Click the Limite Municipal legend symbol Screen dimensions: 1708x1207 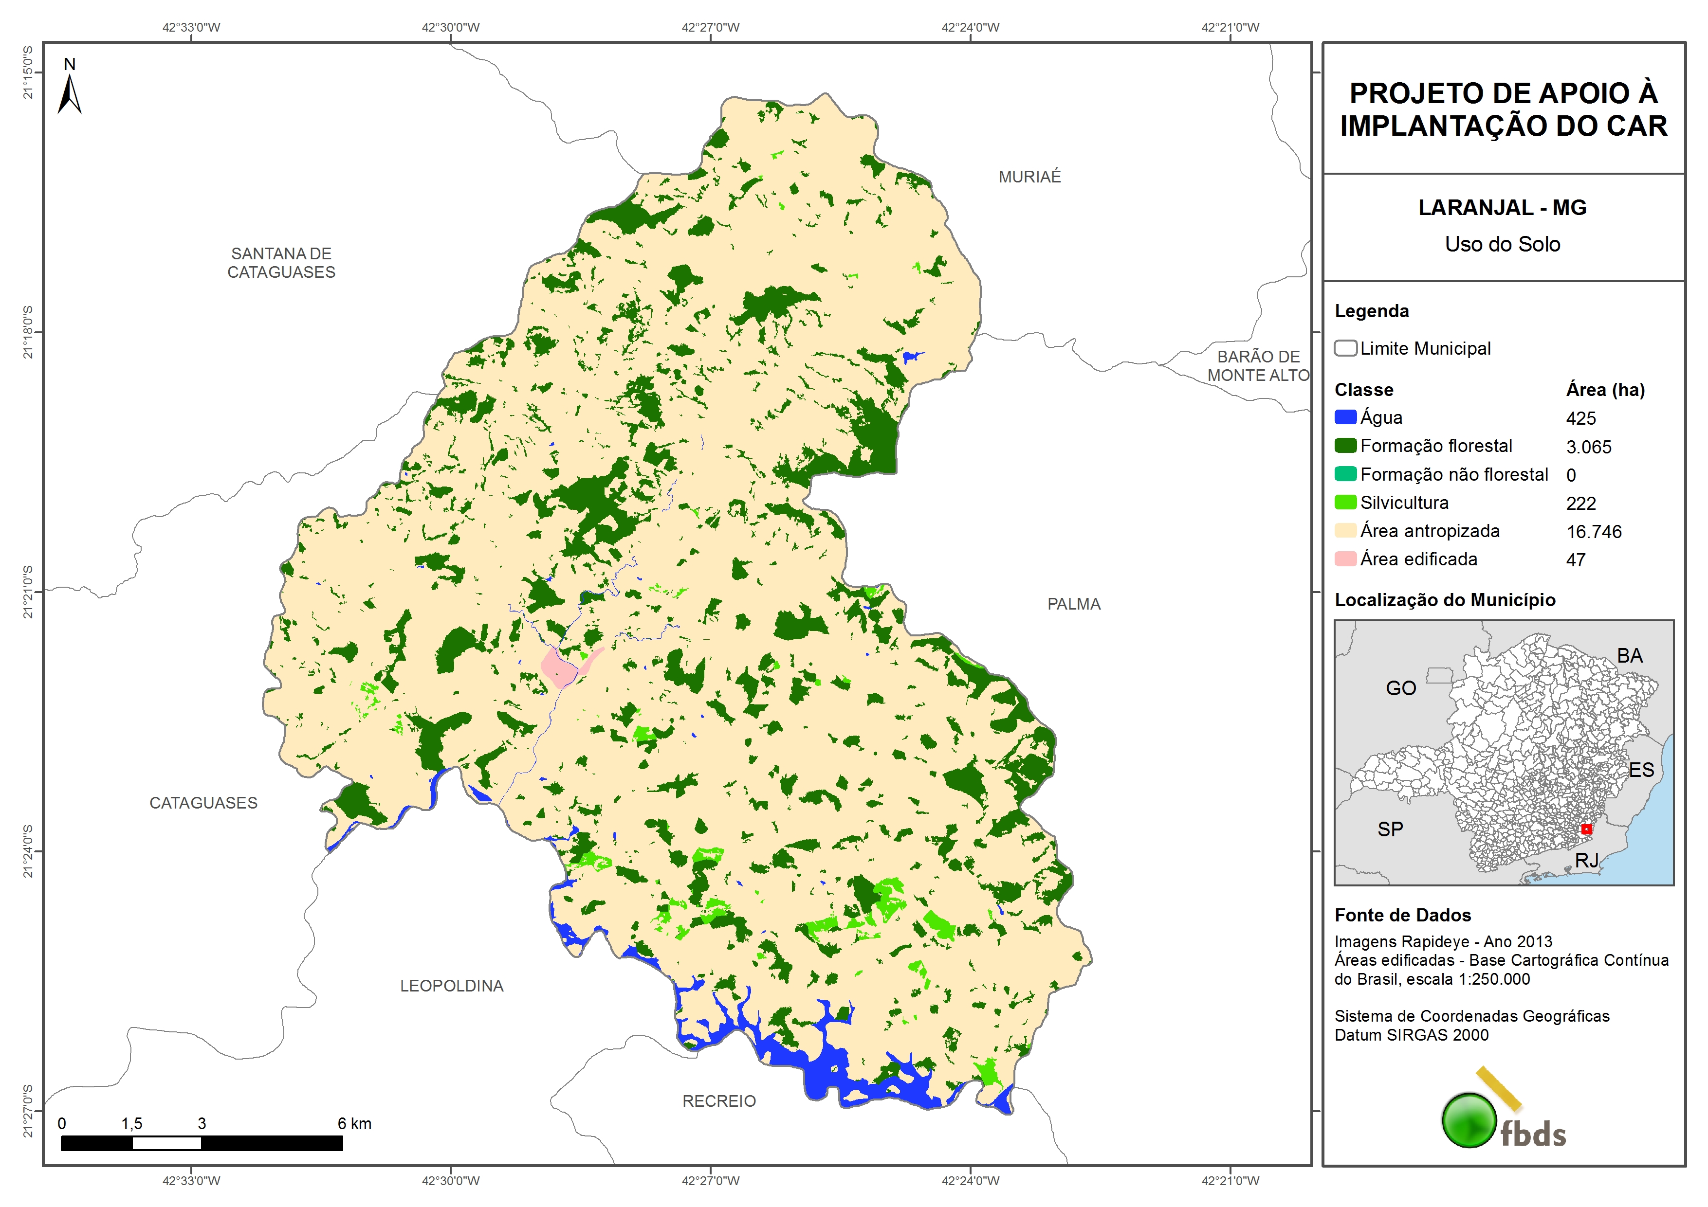click(x=1345, y=348)
